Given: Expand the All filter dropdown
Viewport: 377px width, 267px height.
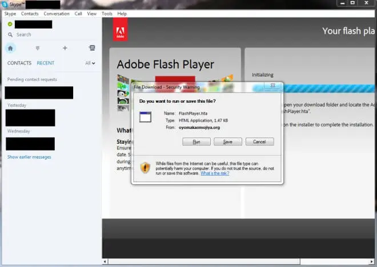Looking at the screenshot, I should 90,63.
